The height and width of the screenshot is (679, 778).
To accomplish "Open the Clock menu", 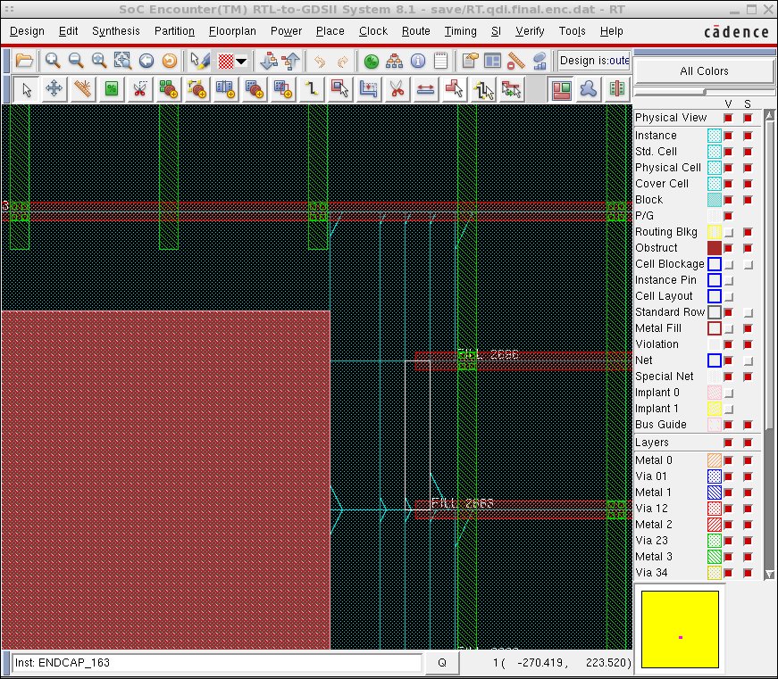I will (373, 31).
